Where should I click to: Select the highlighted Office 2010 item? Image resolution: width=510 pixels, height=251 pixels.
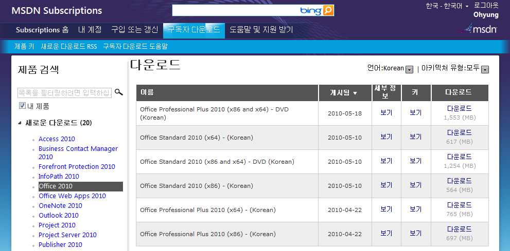tap(80, 186)
